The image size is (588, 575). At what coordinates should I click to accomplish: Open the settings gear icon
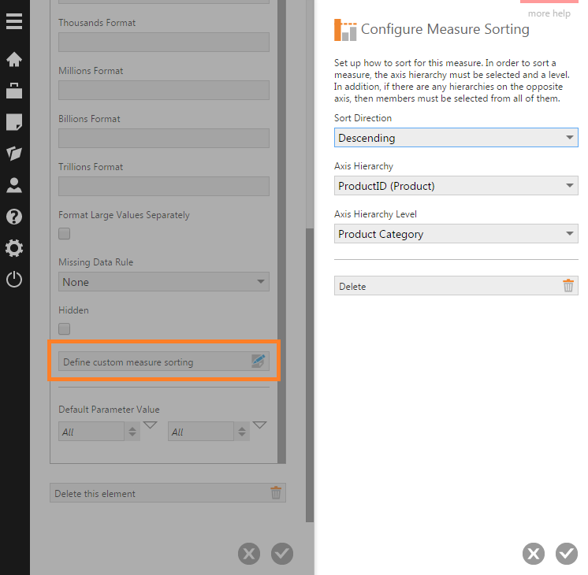point(14,248)
